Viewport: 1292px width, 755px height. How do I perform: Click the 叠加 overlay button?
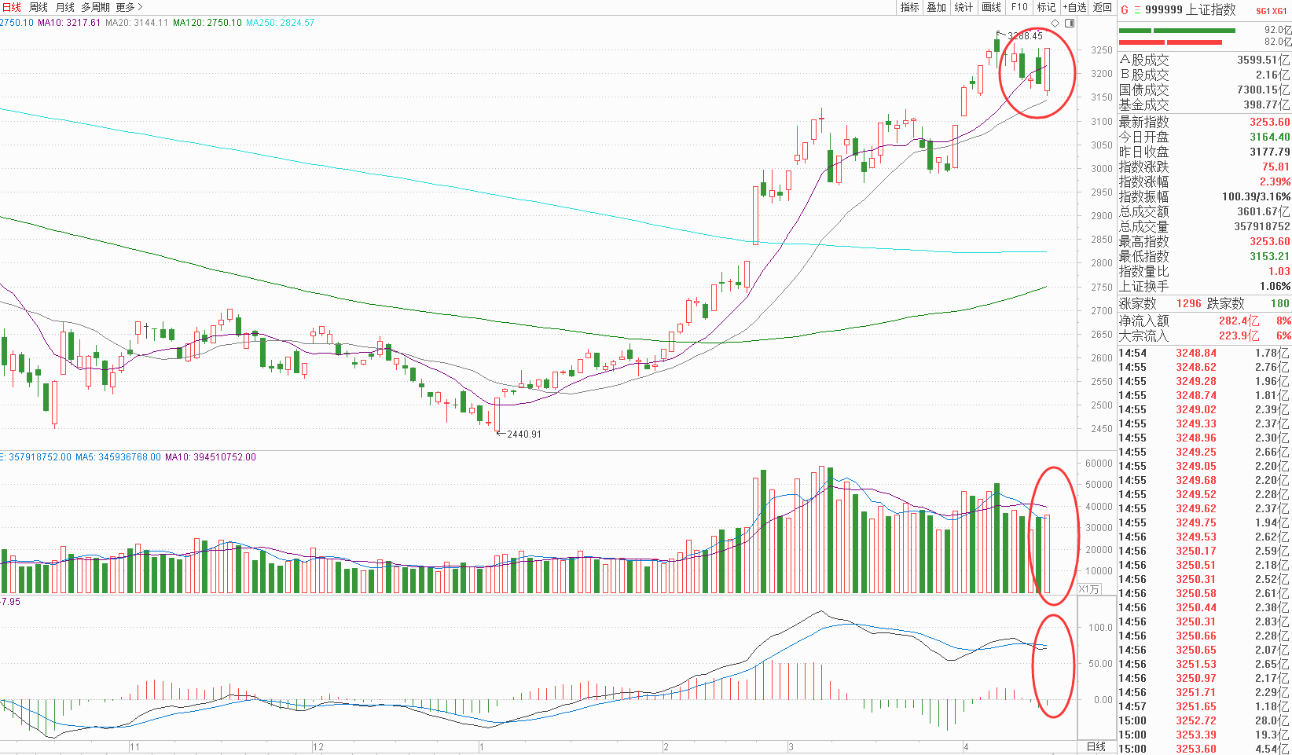(x=936, y=7)
